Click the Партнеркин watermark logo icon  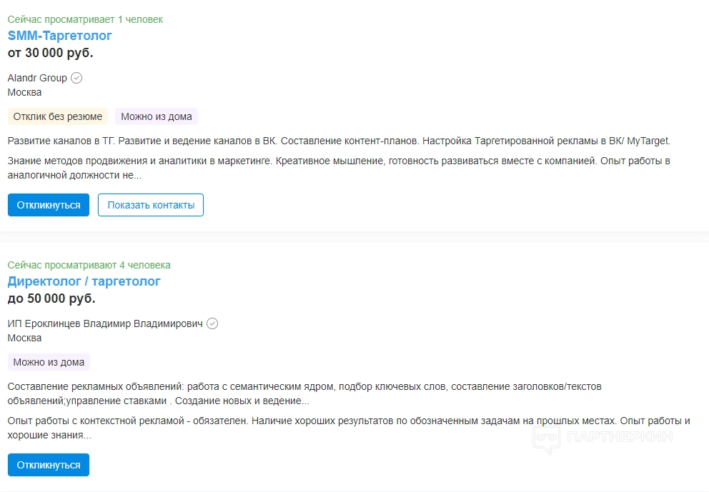(546, 438)
